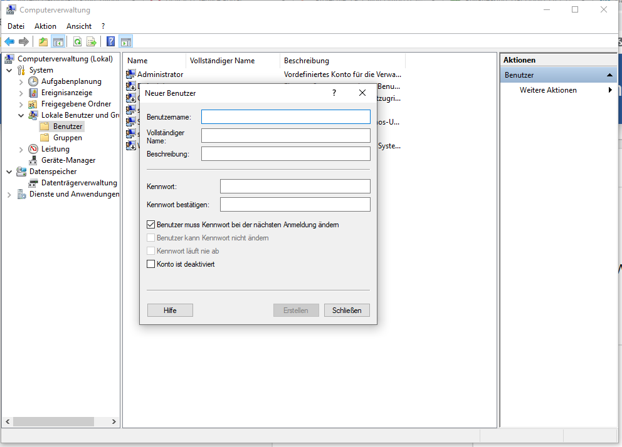Toggle 'Benutzer muss Kennwort bei der nächsten Anmeldung ändern'
This screenshot has height=447, width=622.
click(x=150, y=225)
